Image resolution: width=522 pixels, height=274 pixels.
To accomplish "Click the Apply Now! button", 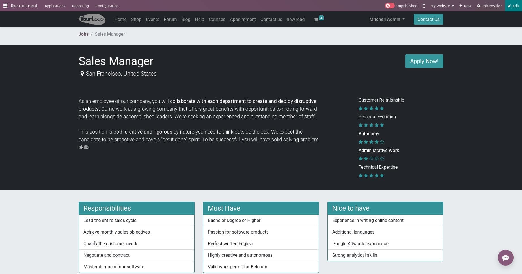I will (x=424, y=61).
